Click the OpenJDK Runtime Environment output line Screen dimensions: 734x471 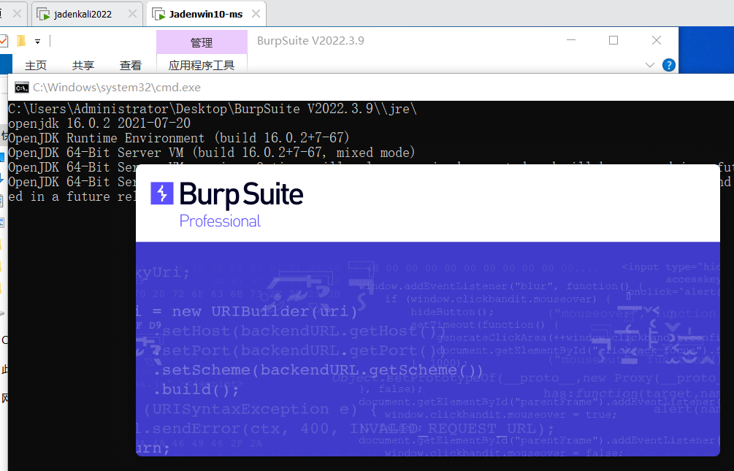pos(179,137)
